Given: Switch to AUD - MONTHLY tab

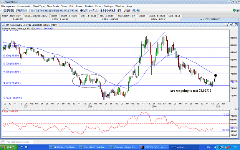Looking at the screenshot, I should pyautogui.click(x=126, y=16).
